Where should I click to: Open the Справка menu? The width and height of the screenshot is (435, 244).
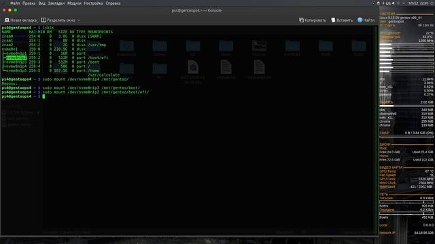coord(113,3)
